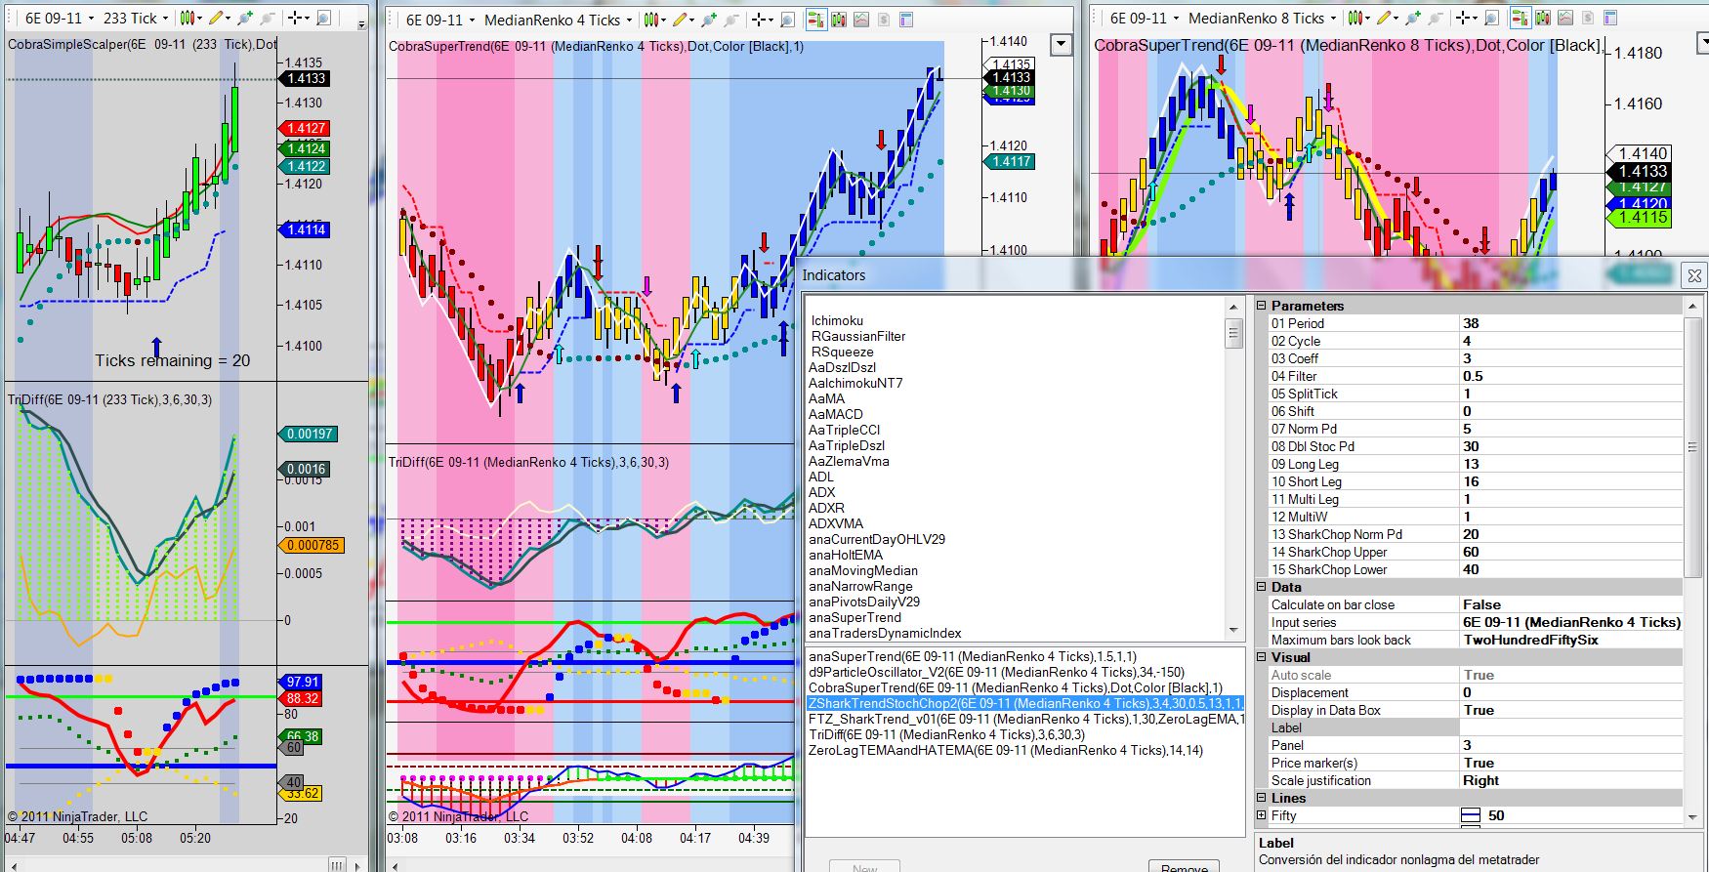
Task: Select pencil drawing tool in MedianRenko 8 Ticks chart
Action: click(x=1386, y=19)
